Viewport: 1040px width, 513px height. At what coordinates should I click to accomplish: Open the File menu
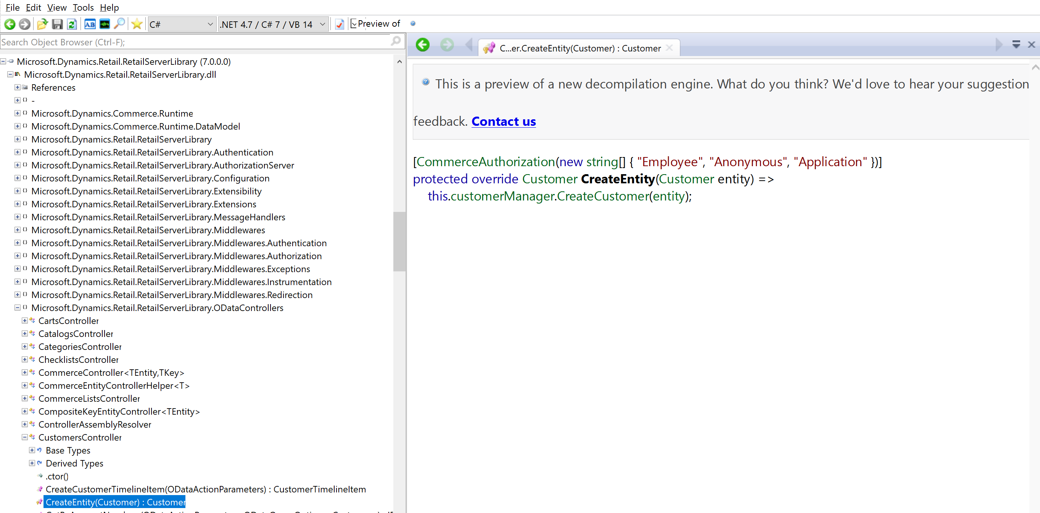13,7
